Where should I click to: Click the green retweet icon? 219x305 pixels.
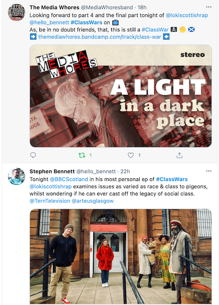(82, 155)
